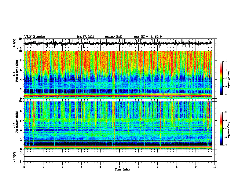Click time axis tick label "3"

[81, 167]
